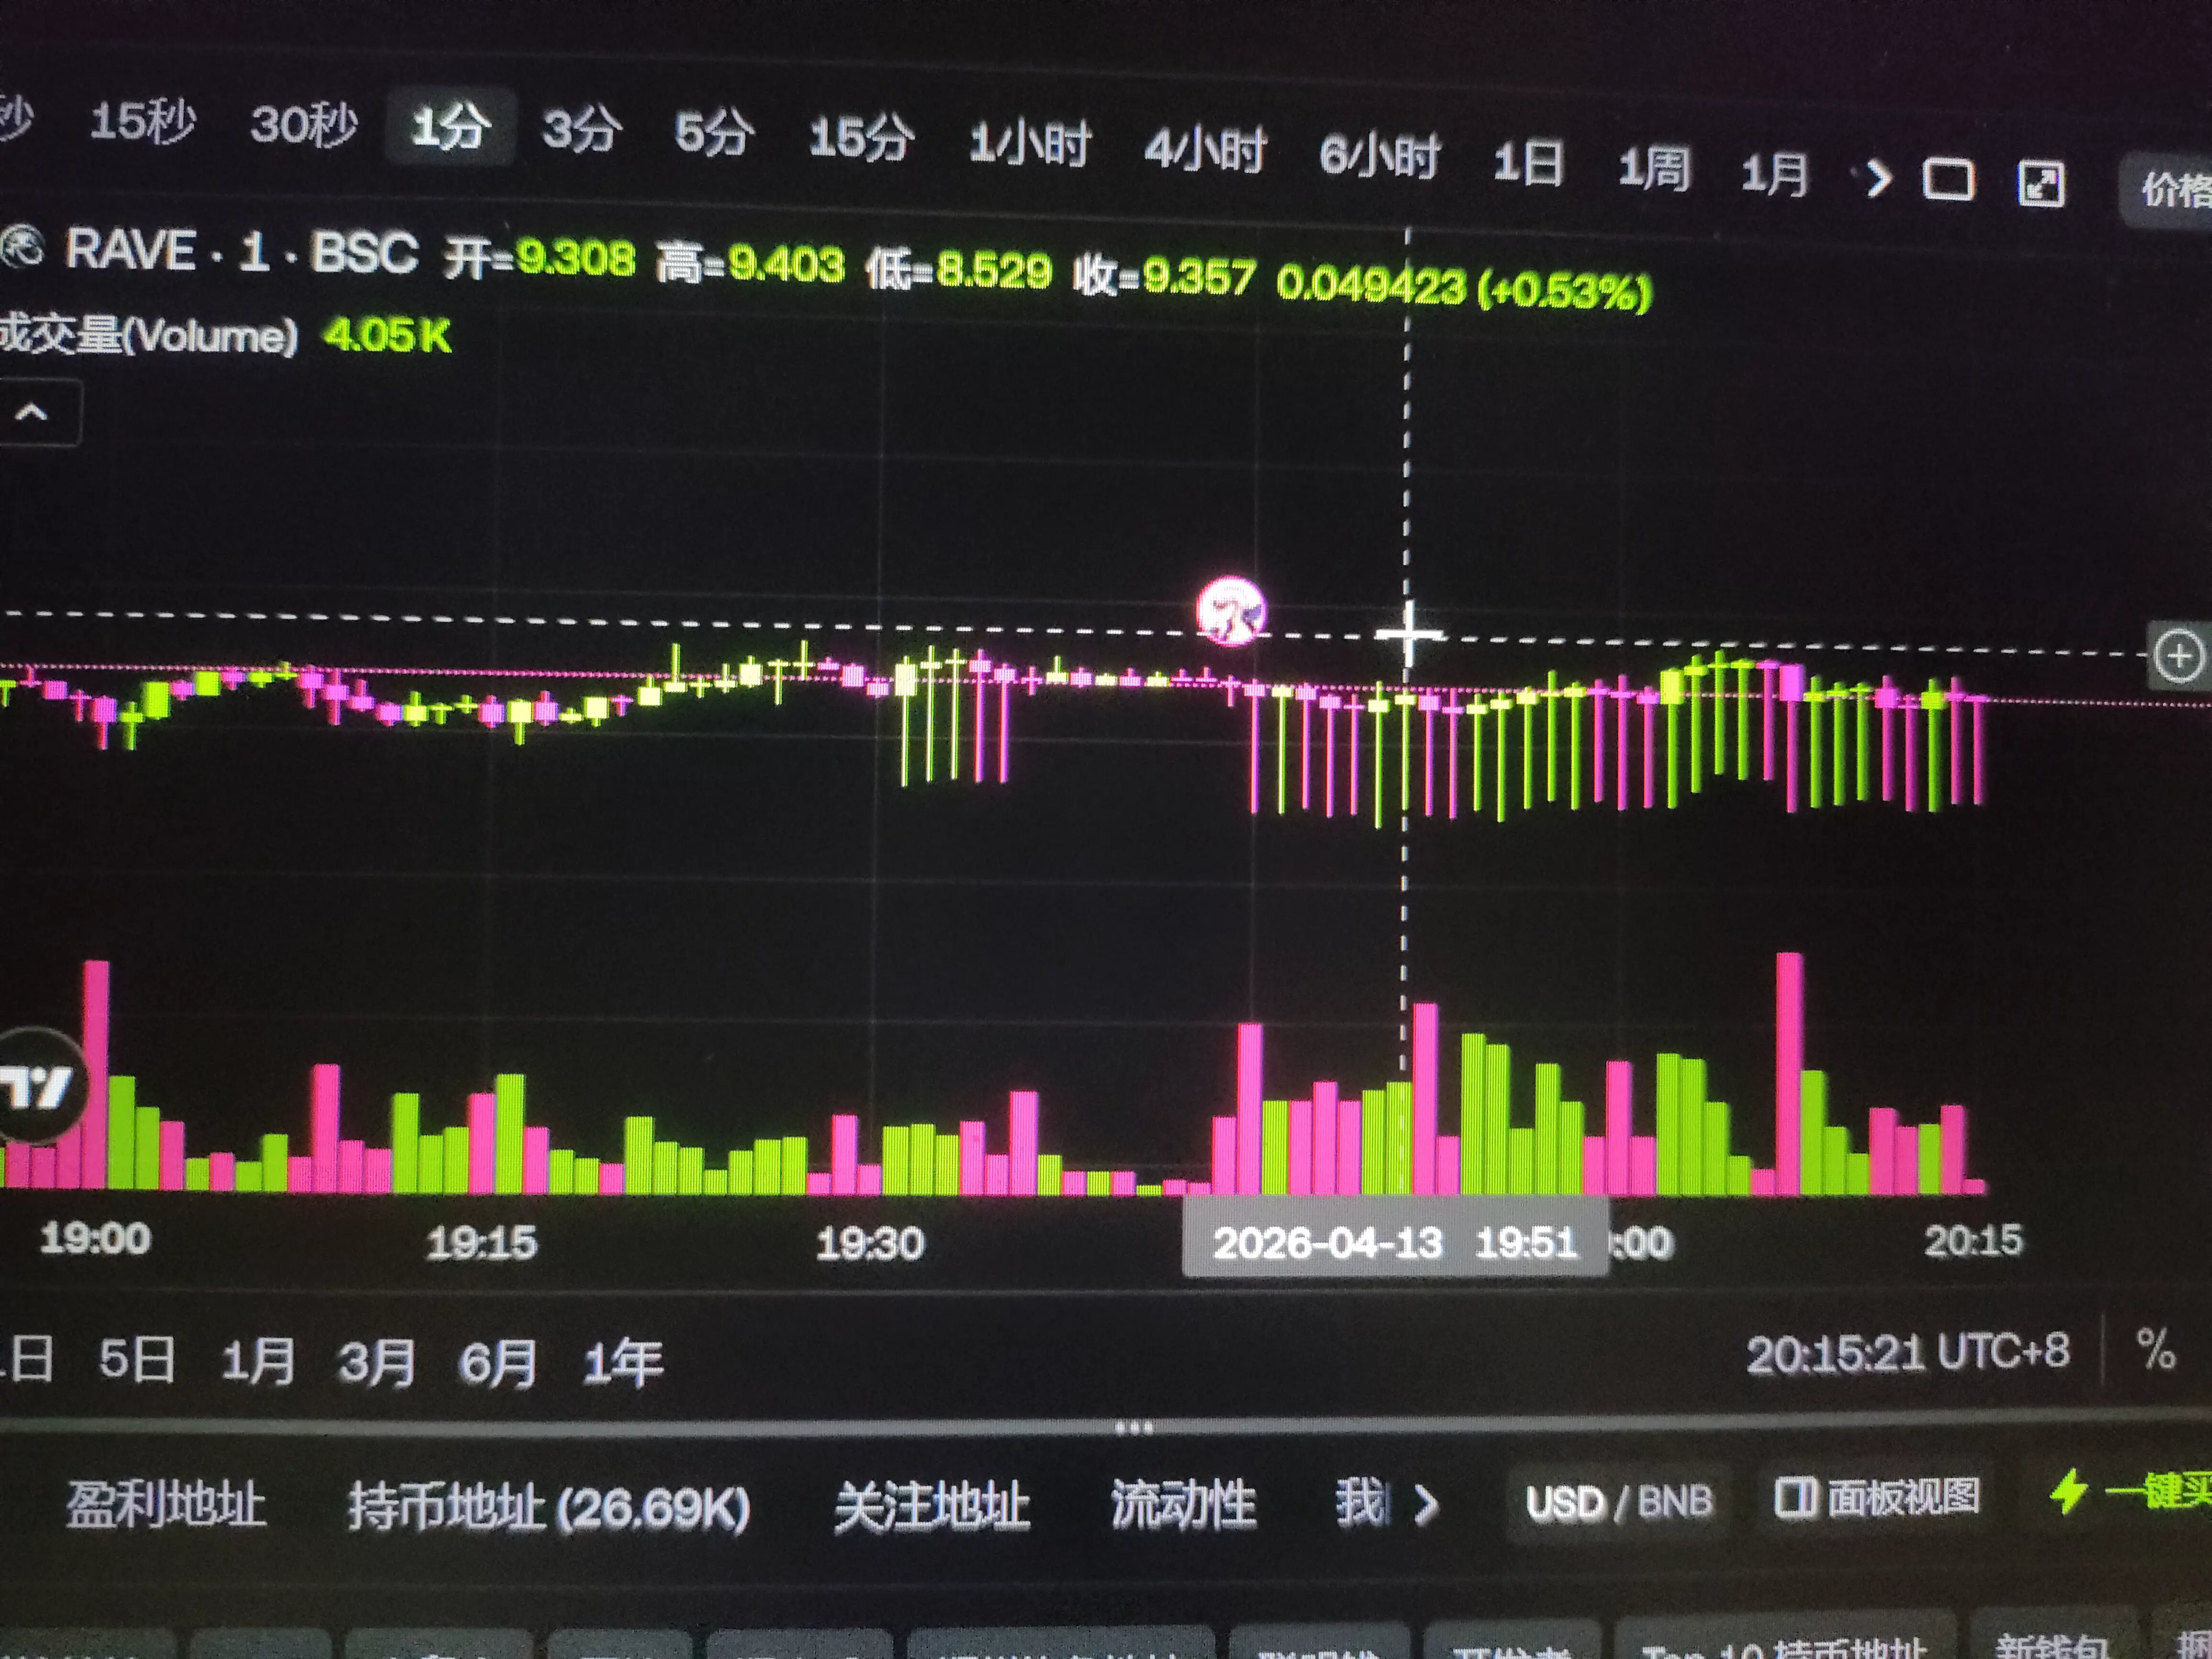Toggle the USD / BNB currency switch
The width and height of the screenshot is (2212, 1659).
click(x=1619, y=1502)
